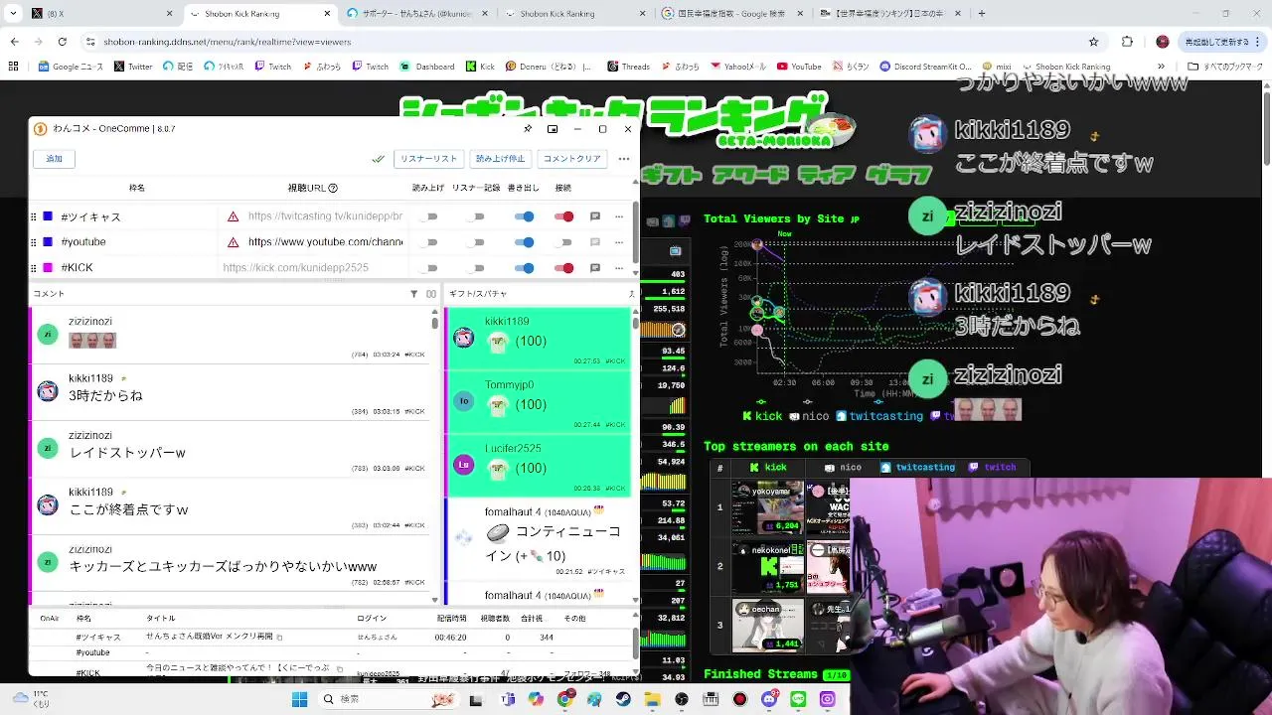The image size is (1272, 715).
Task: Click Lucifer2525 gift entry
Action: coord(539,467)
